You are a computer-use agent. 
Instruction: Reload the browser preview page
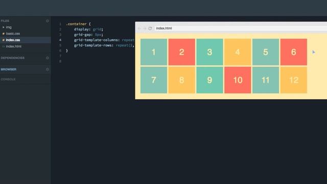pyautogui.click(x=150, y=28)
